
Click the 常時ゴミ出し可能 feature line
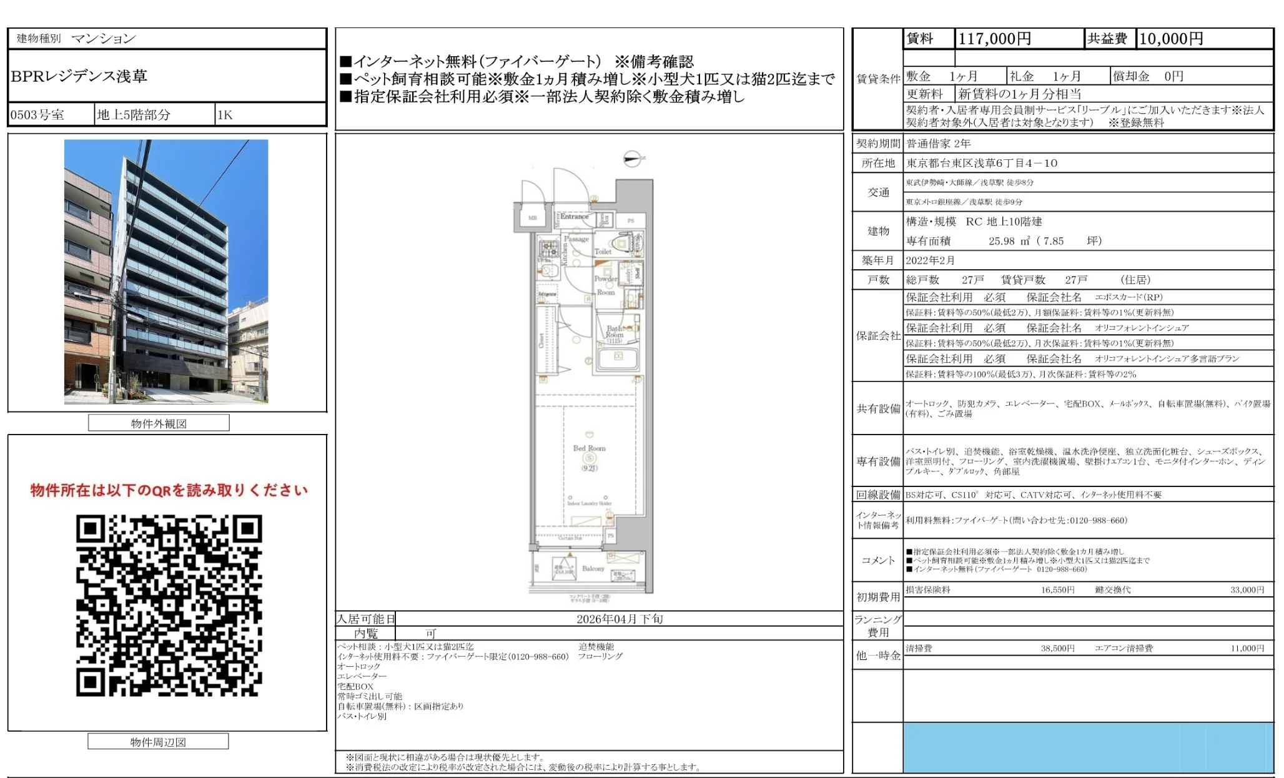pos(370,696)
